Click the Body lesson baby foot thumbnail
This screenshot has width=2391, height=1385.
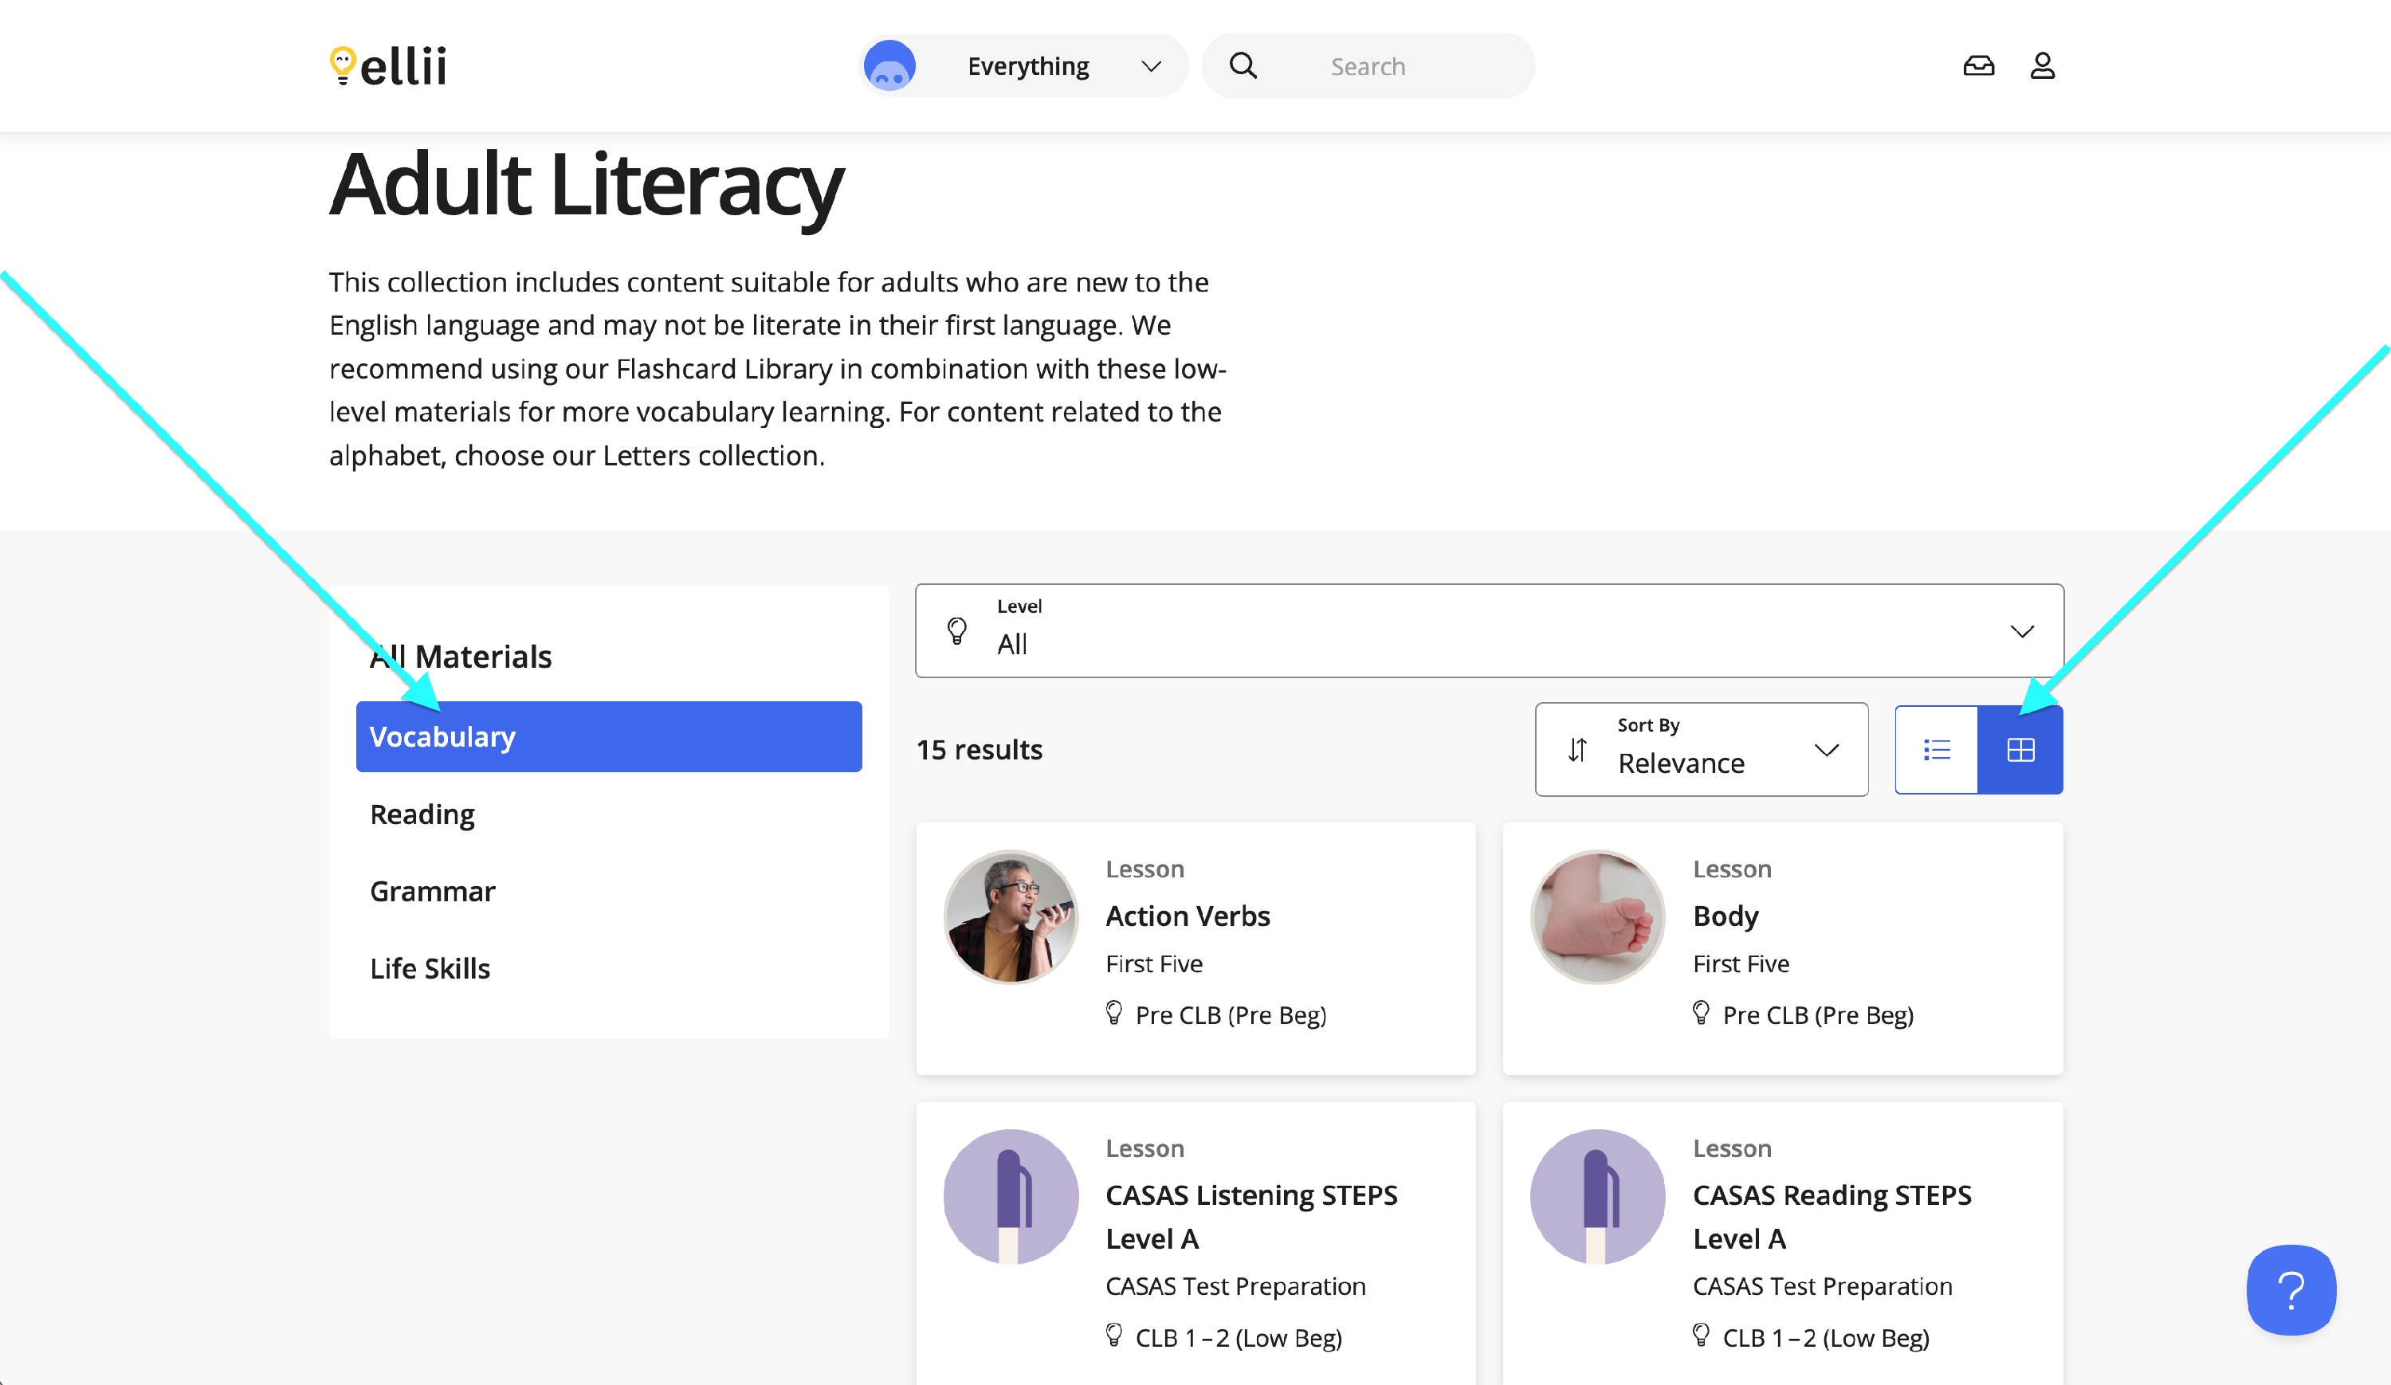[1598, 916]
